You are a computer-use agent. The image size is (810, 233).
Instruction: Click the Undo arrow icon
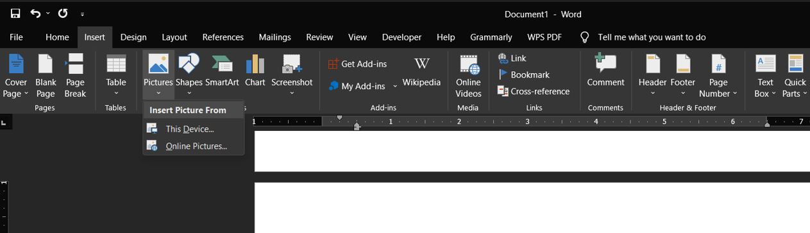pos(35,13)
